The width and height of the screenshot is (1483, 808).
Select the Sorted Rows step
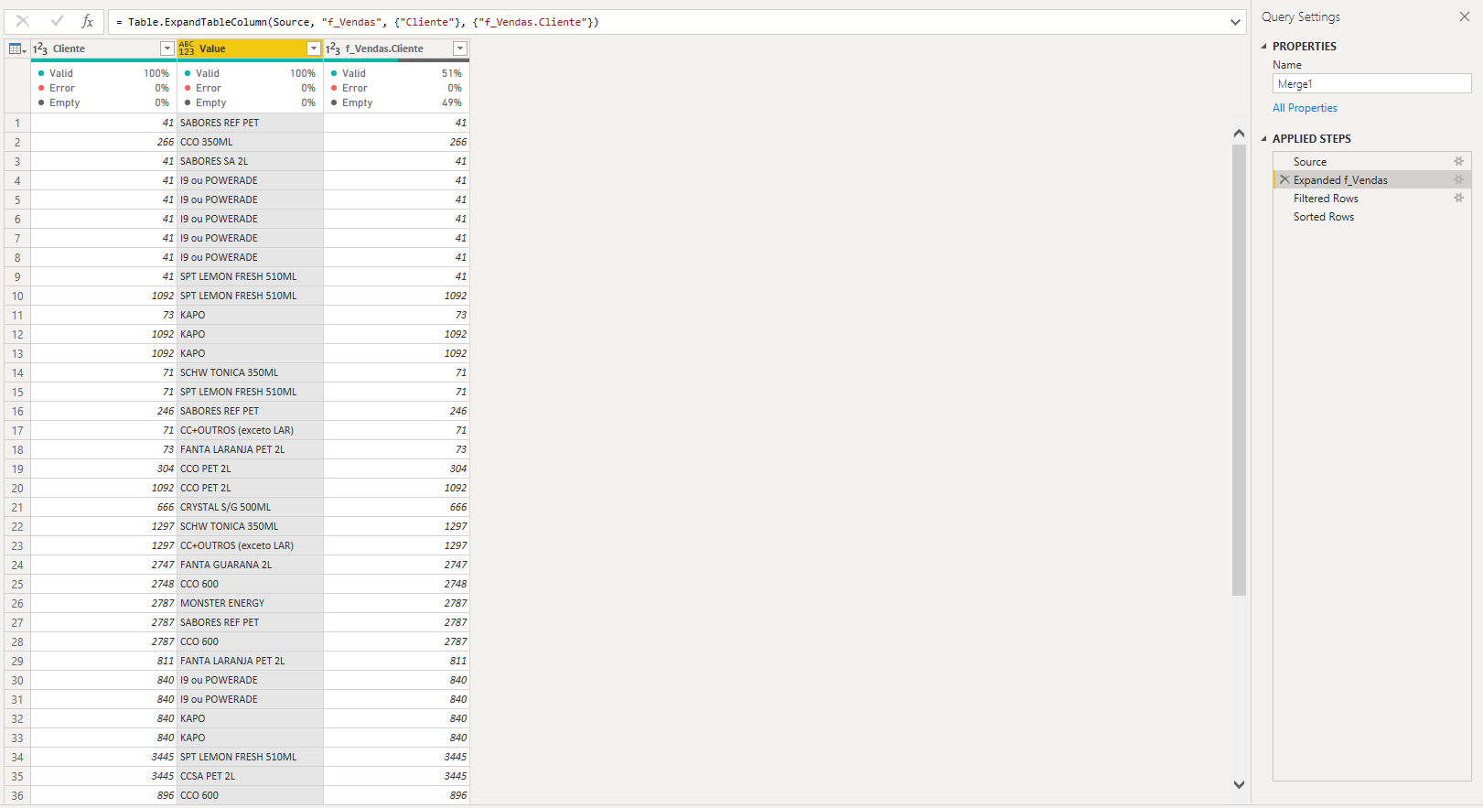tap(1371, 216)
